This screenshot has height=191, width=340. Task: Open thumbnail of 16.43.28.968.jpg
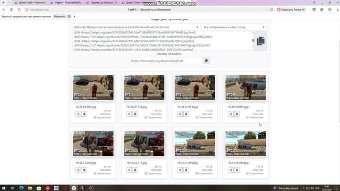point(245,144)
